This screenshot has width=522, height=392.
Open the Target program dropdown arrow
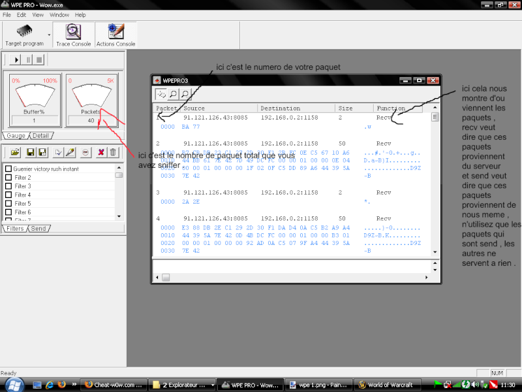(x=50, y=35)
